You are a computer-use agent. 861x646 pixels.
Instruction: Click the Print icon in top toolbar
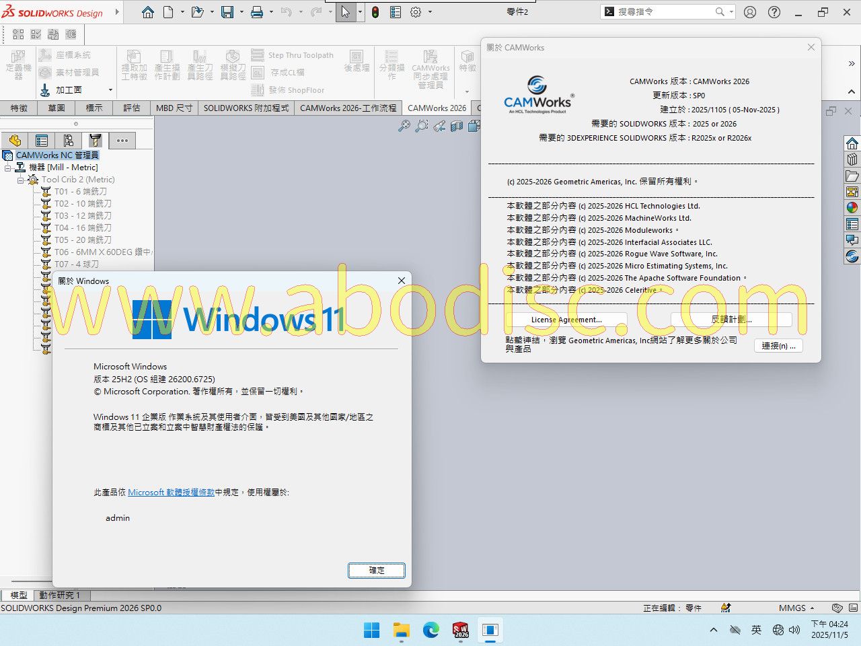pyautogui.click(x=256, y=12)
